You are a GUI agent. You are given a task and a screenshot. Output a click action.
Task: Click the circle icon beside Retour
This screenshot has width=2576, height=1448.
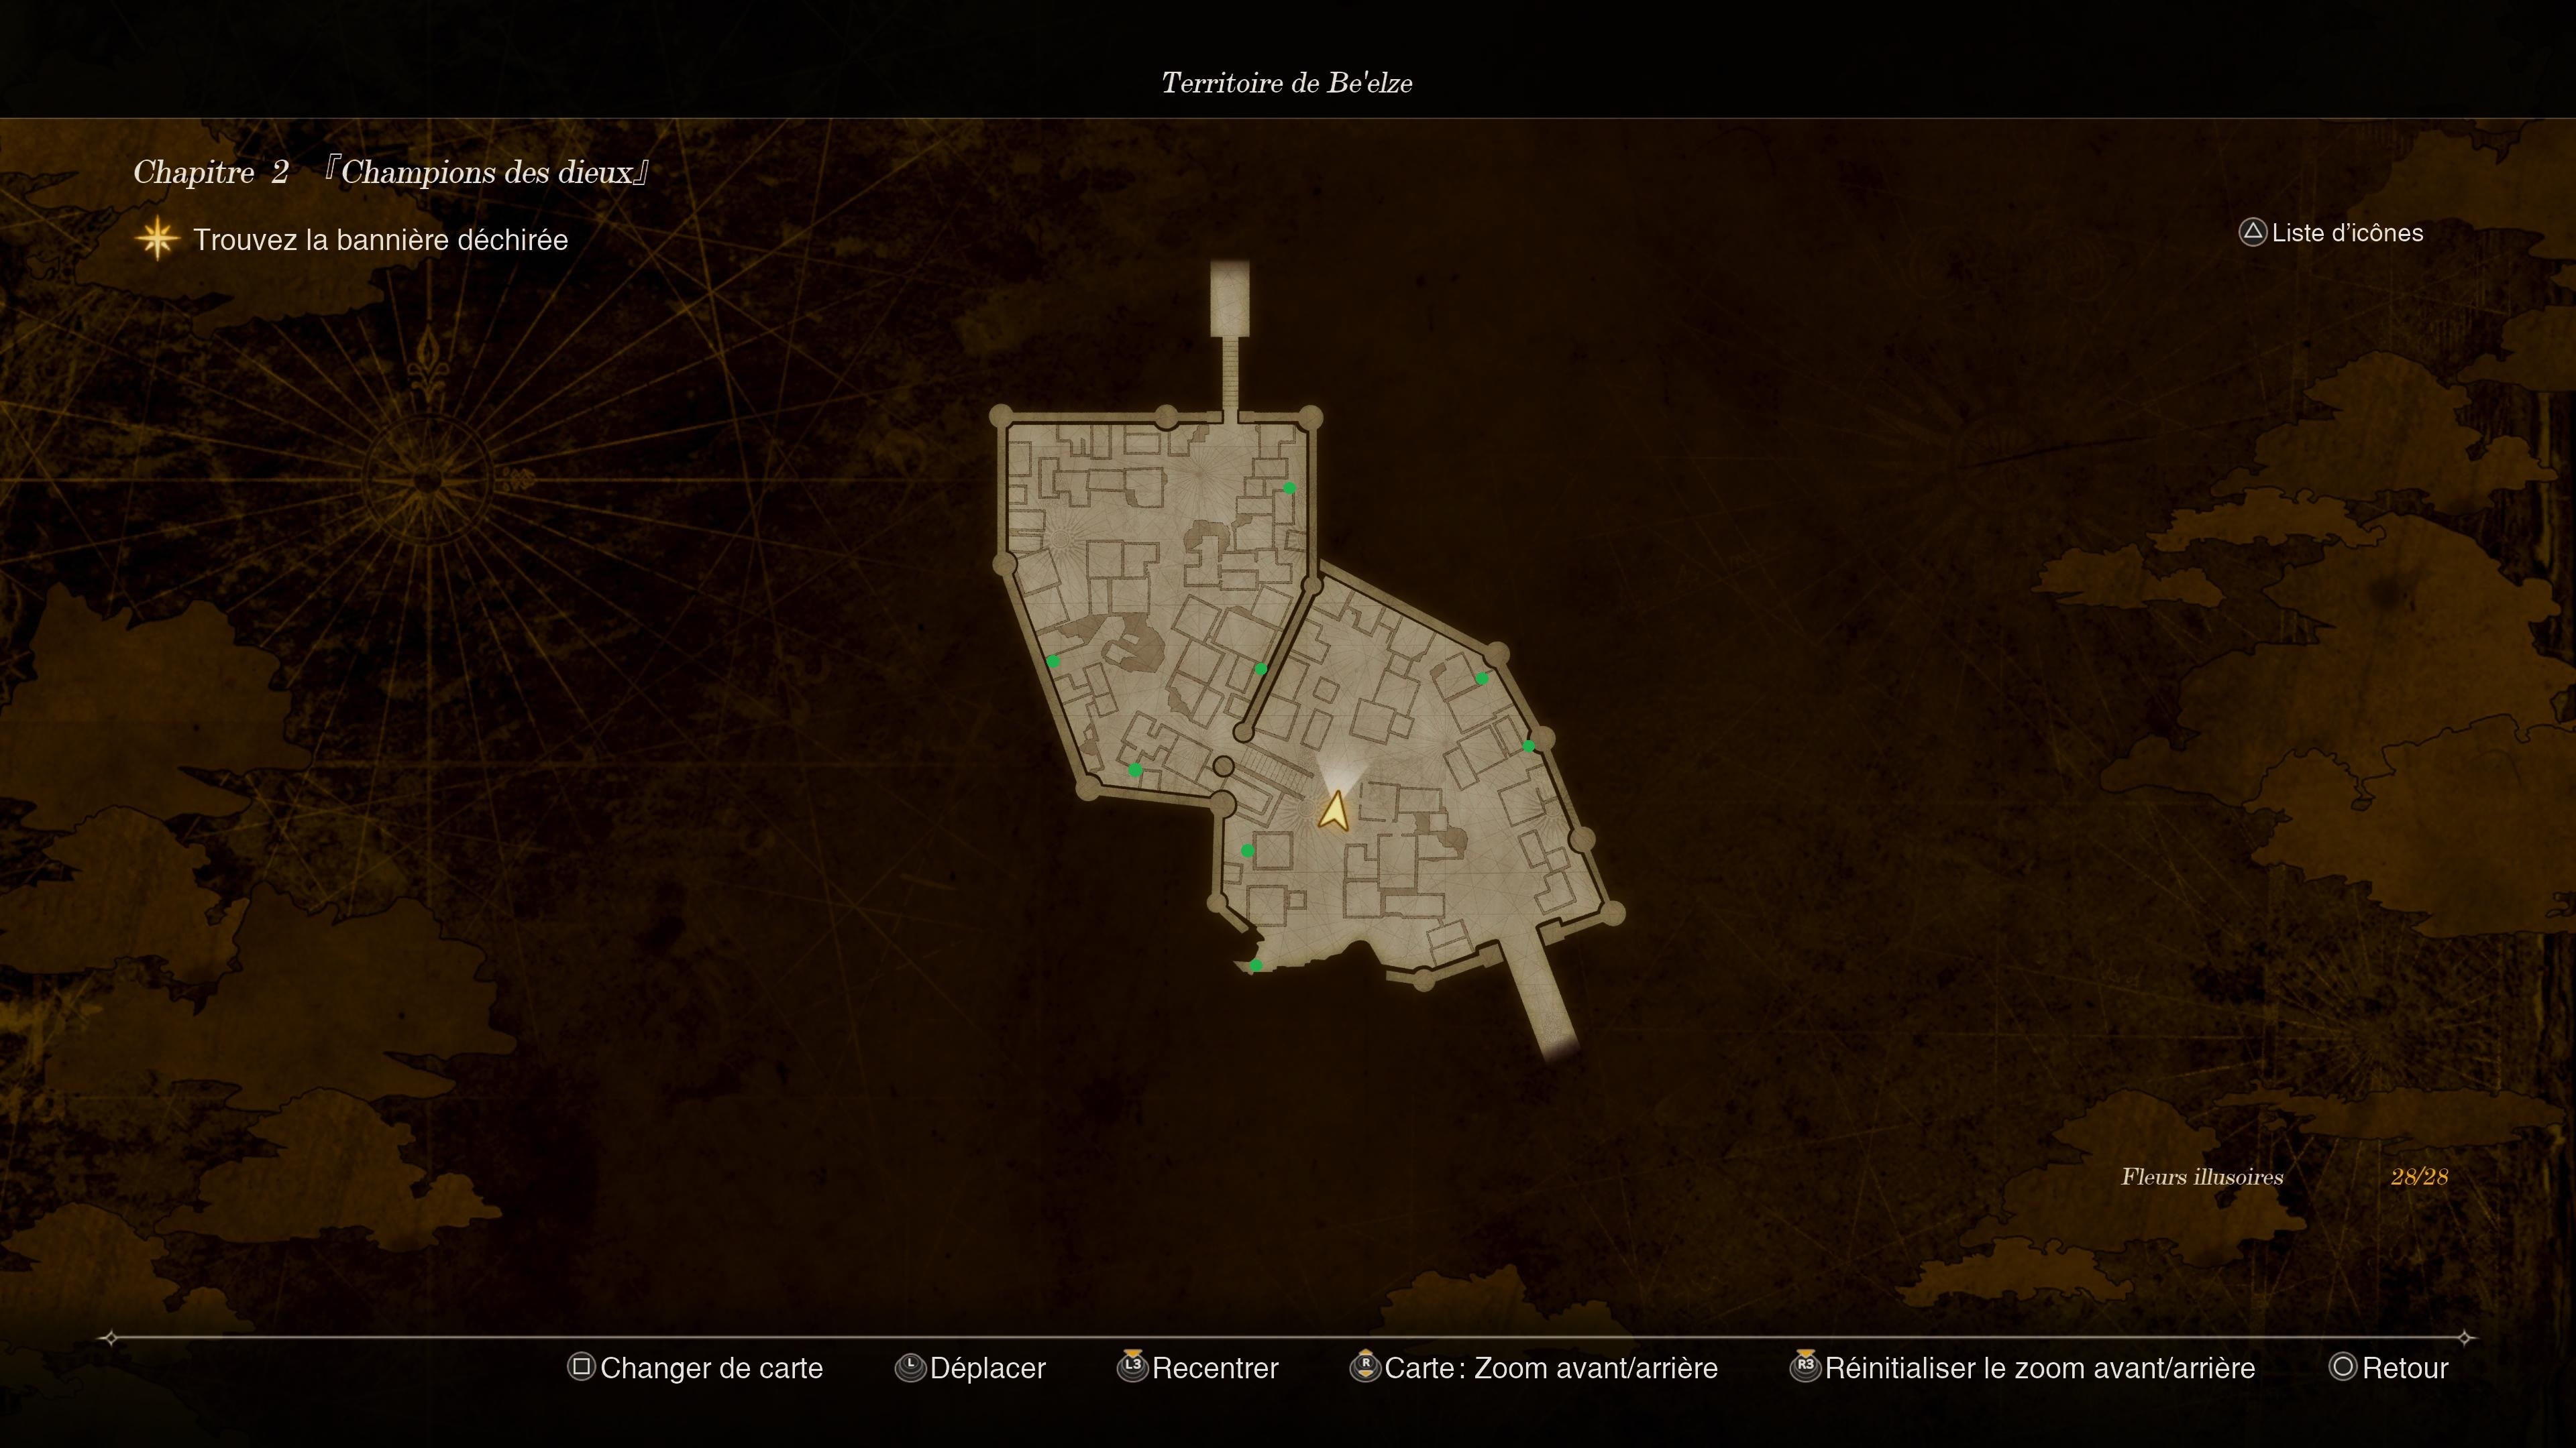(2343, 1366)
